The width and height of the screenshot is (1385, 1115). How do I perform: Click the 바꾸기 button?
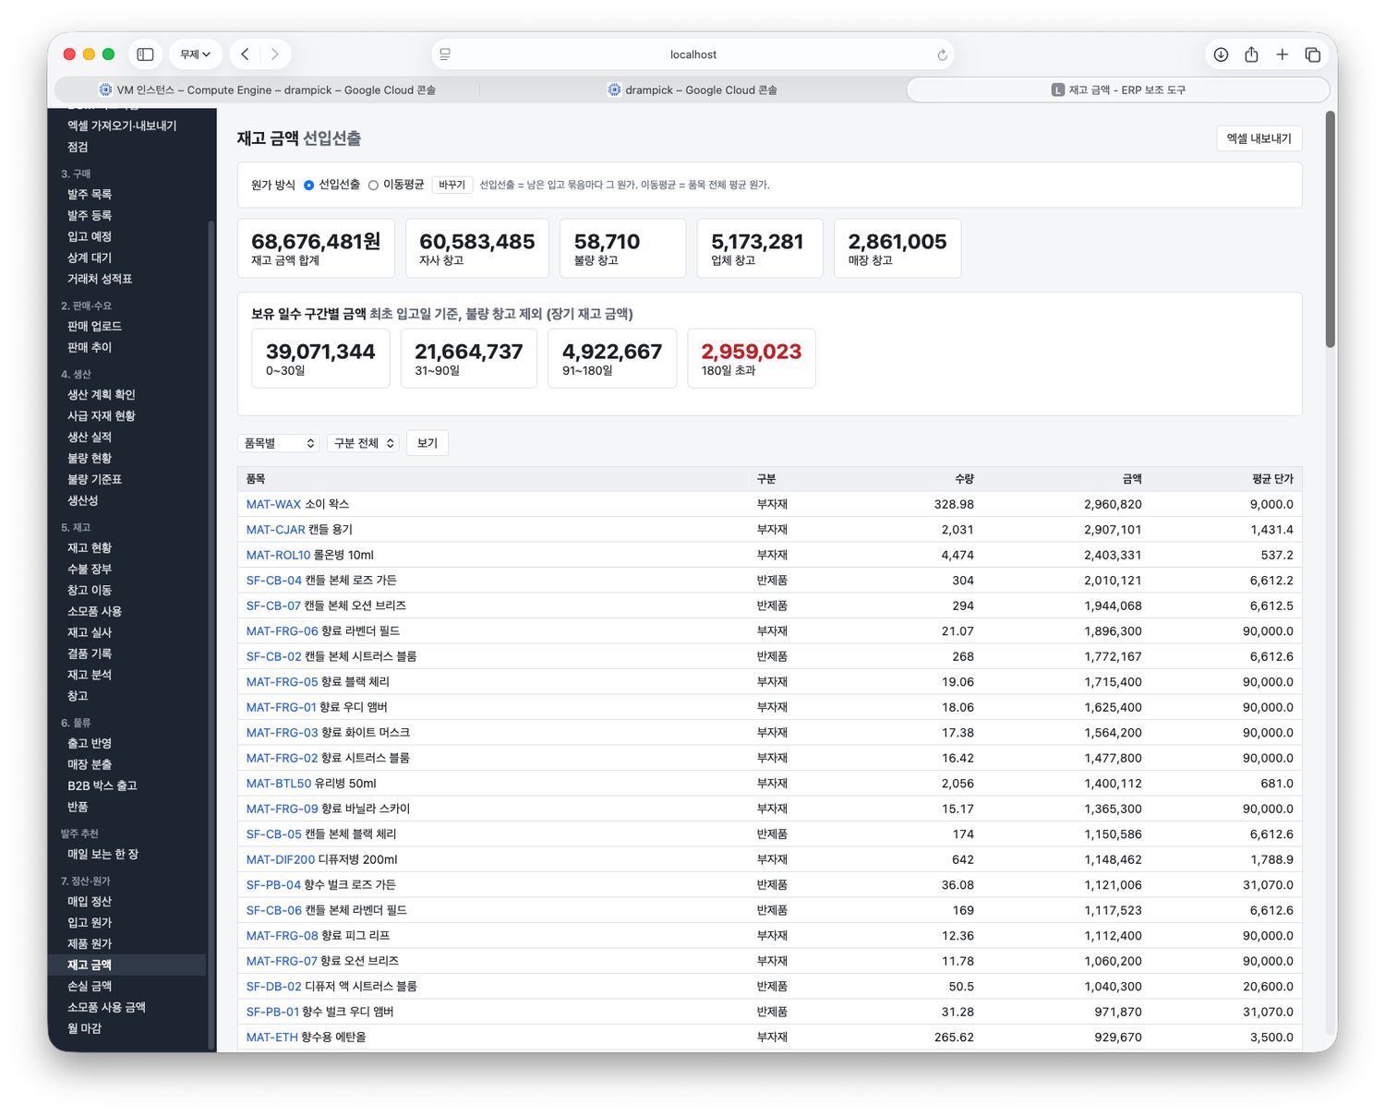click(x=452, y=186)
